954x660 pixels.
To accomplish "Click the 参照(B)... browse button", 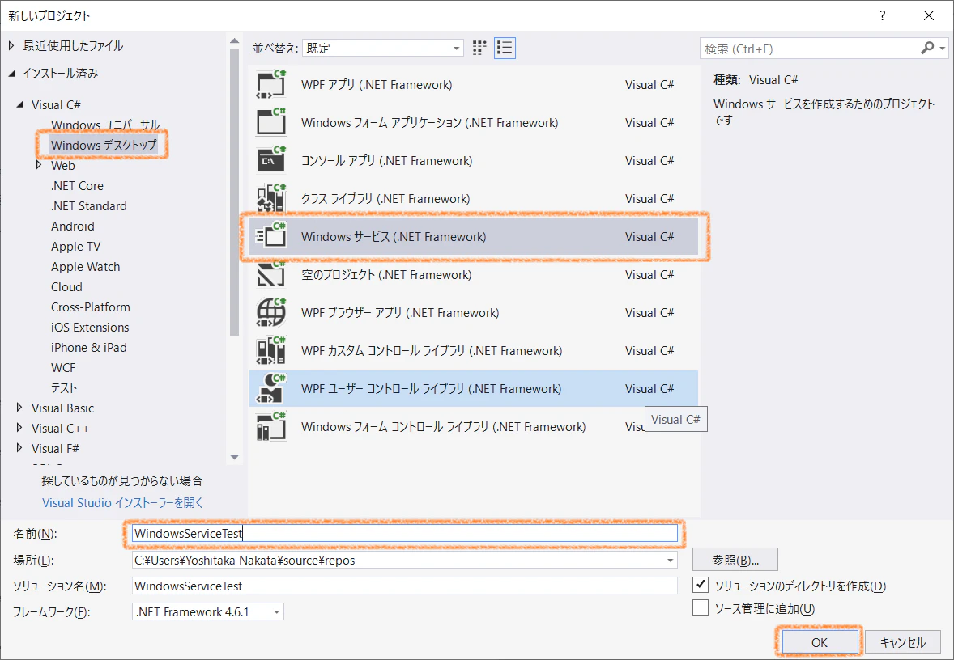I will (x=735, y=560).
